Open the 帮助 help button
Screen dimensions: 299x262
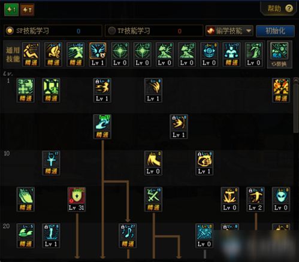pos(280,8)
